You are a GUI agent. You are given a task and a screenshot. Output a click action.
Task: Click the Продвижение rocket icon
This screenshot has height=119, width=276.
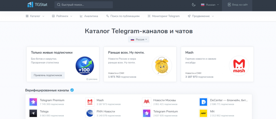click(189, 16)
